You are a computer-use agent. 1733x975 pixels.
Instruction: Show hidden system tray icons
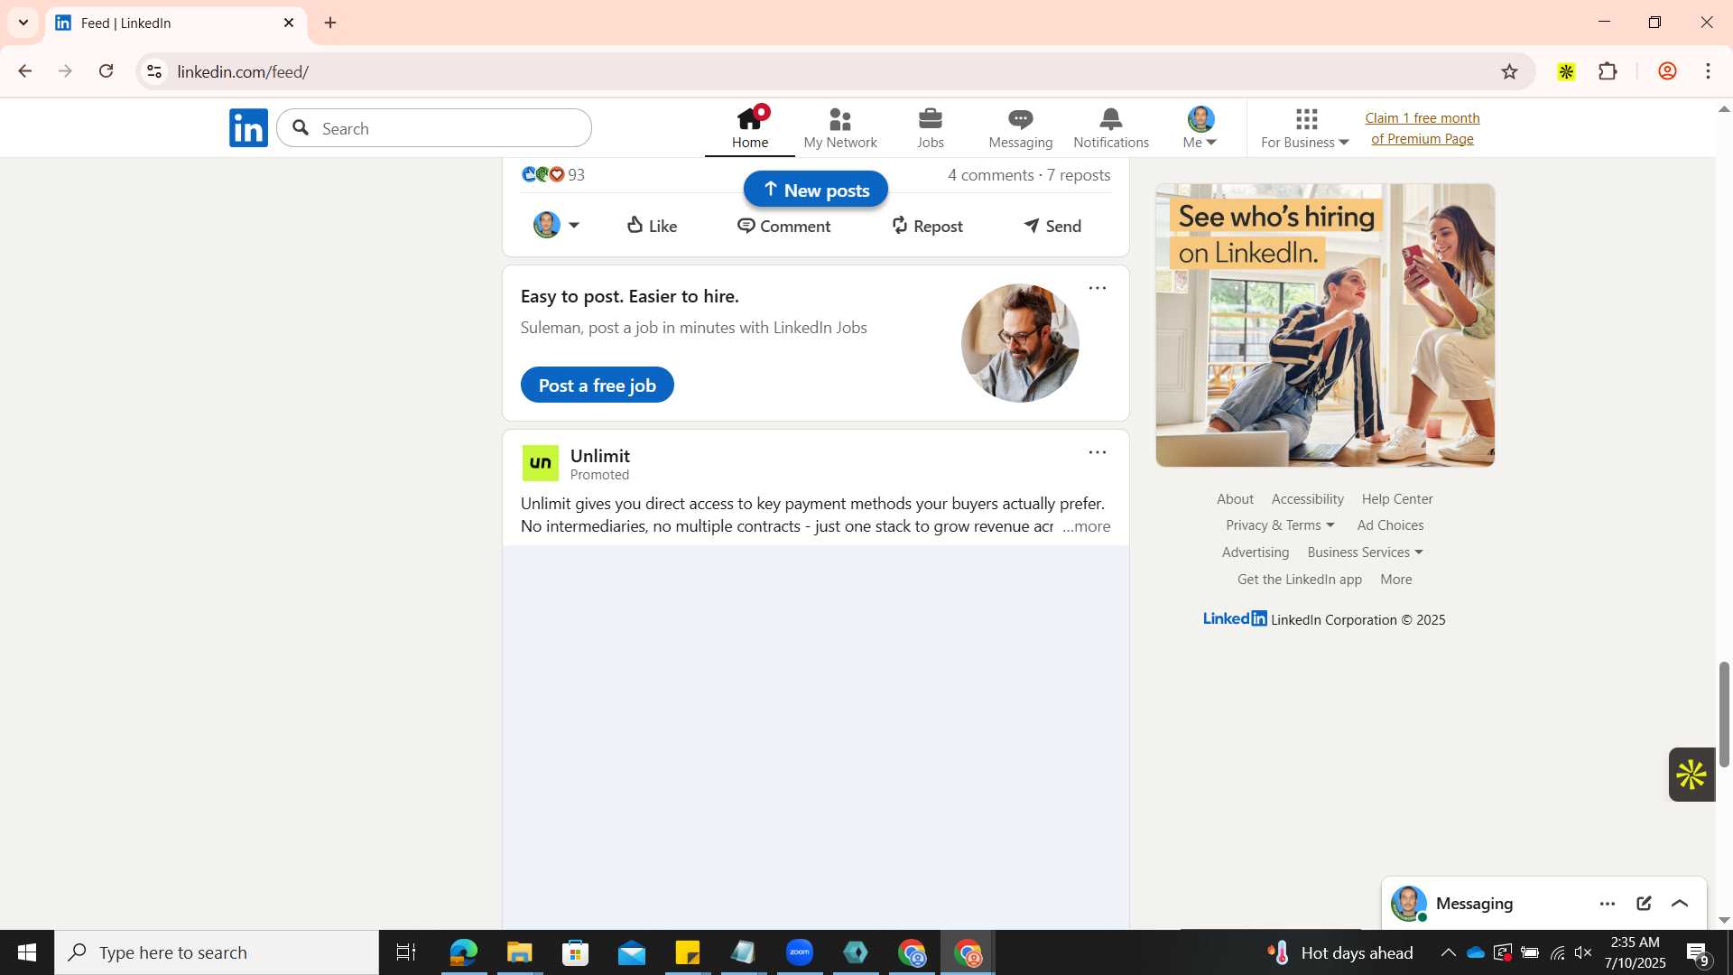click(x=1448, y=952)
